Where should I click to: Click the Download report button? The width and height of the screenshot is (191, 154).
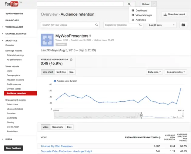click(174, 14)
